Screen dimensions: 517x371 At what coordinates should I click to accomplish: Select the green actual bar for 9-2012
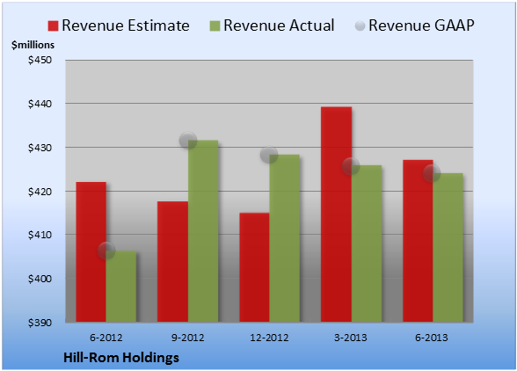tap(203, 231)
